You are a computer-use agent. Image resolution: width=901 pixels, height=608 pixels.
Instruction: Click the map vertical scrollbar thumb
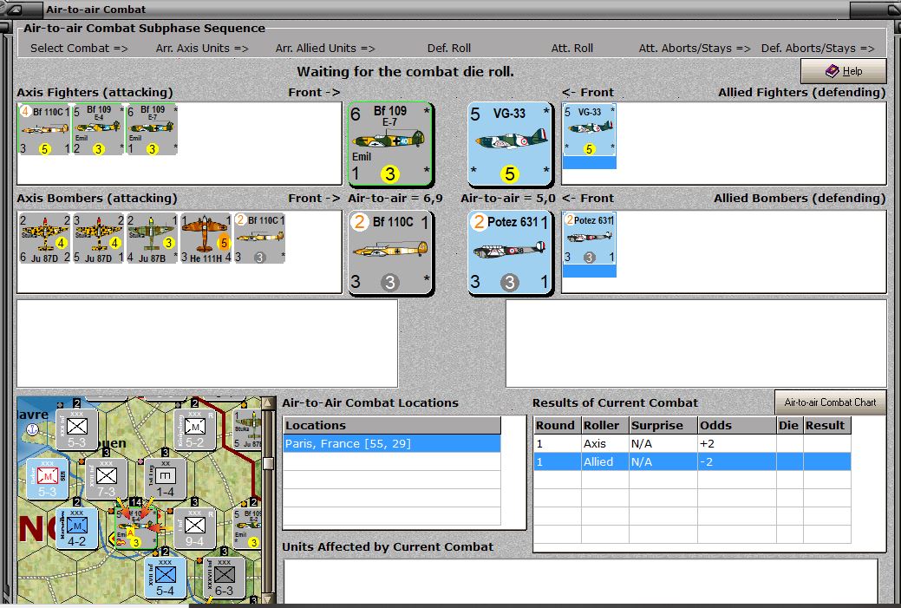pyautogui.click(x=268, y=463)
